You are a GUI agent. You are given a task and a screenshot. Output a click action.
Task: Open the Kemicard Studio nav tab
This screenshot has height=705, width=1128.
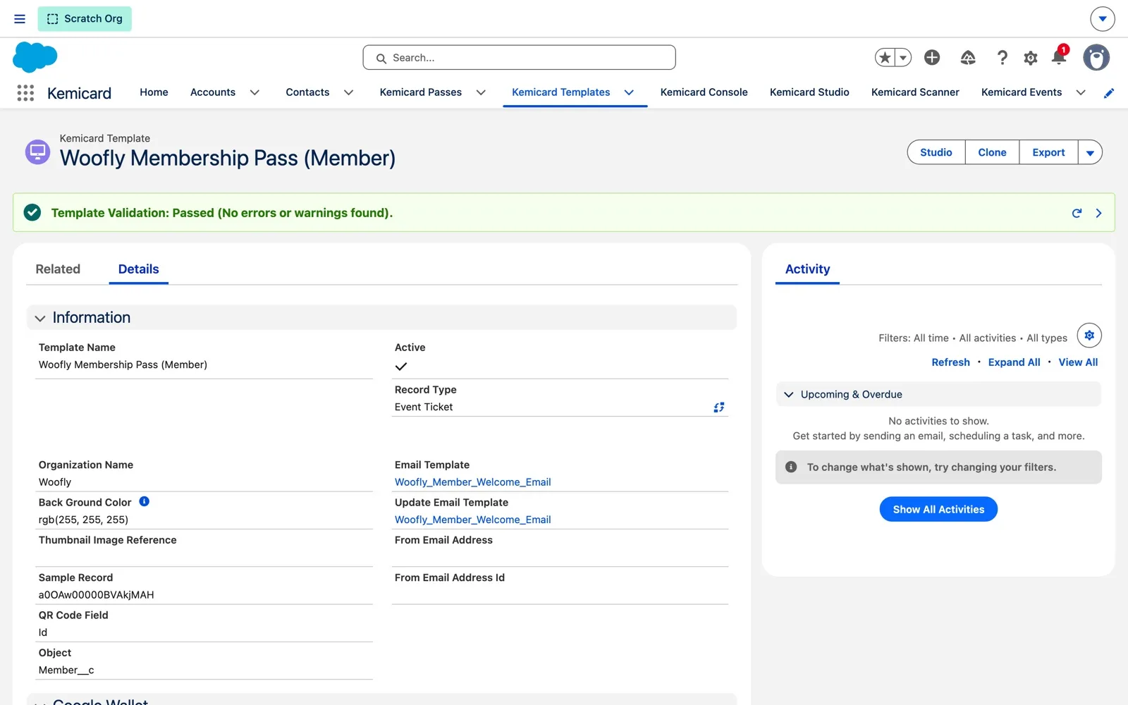coord(809,92)
